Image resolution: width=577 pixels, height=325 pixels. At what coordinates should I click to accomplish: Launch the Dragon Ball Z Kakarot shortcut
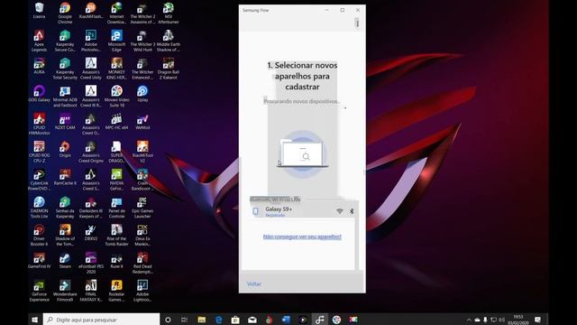coord(169,69)
